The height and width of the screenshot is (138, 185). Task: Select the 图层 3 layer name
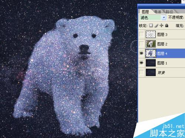[x=162, y=35]
